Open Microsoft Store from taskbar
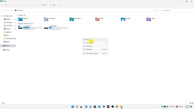Screen dimensions: 194x109 coord(95,107)
